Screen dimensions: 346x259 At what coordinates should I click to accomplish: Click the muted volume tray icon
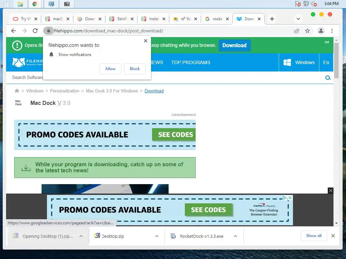(x=314, y=4)
